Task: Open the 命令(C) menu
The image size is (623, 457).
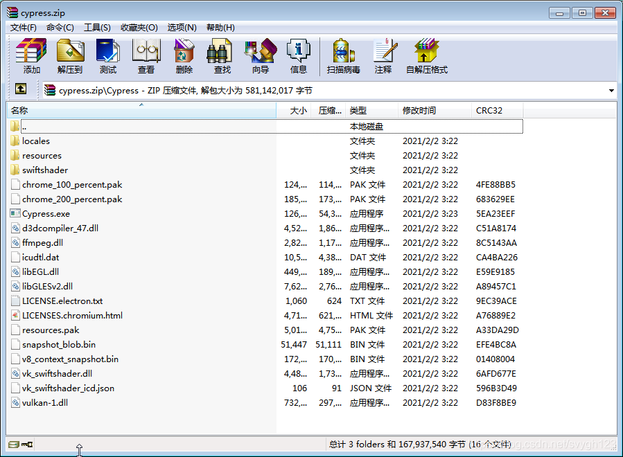Action: pyautogui.click(x=60, y=28)
